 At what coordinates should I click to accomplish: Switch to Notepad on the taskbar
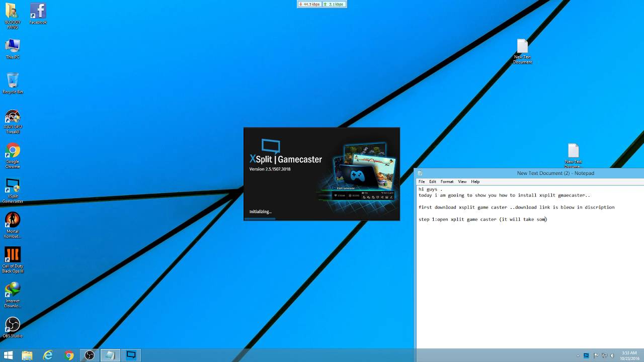coord(110,355)
